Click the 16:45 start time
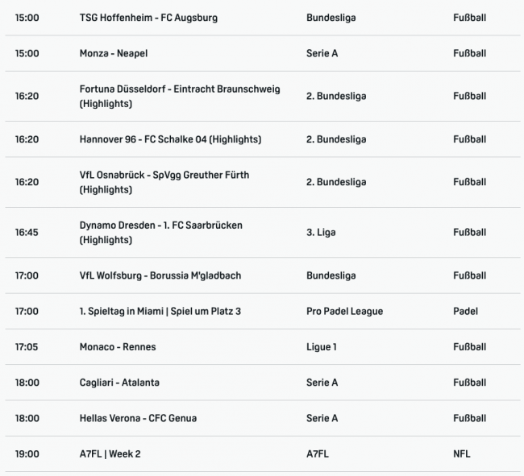The height and width of the screenshot is (476, 524). click(27, 232)
